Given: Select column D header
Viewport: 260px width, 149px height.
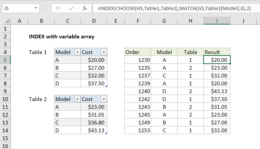Looking at the screenshot, I should point(94,21).
